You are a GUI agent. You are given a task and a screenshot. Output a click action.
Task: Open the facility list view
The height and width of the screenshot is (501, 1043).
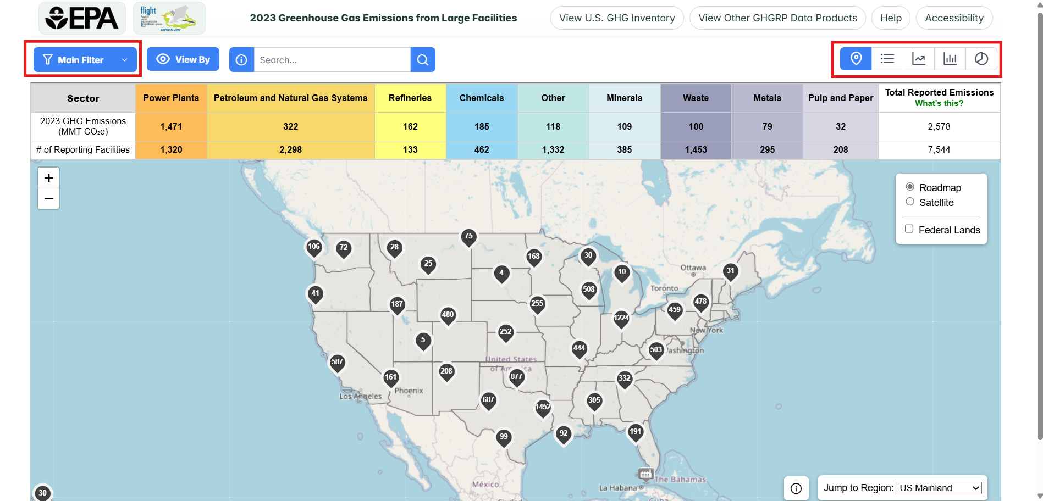click(887, 59)
